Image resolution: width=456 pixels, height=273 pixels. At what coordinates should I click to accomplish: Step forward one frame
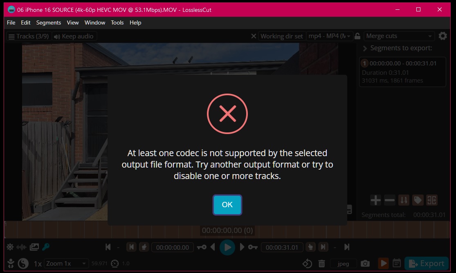click(x=242, y=247)
